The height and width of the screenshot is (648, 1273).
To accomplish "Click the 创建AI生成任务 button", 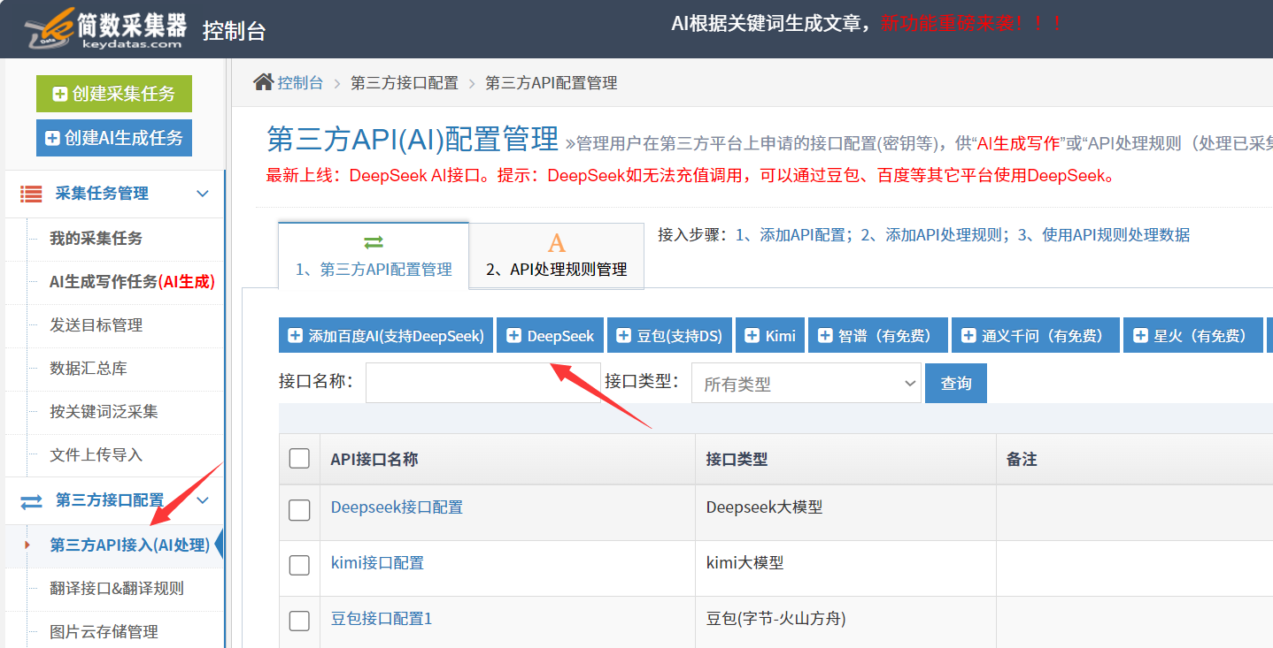I will click(x=114, y=138).
